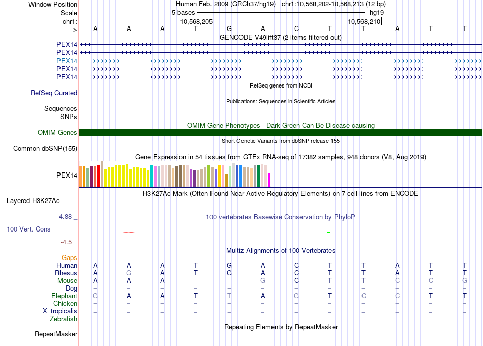Click the 100 Vert. Cons track label
Viewport: 483px width, 346px height.
point(28,229)
